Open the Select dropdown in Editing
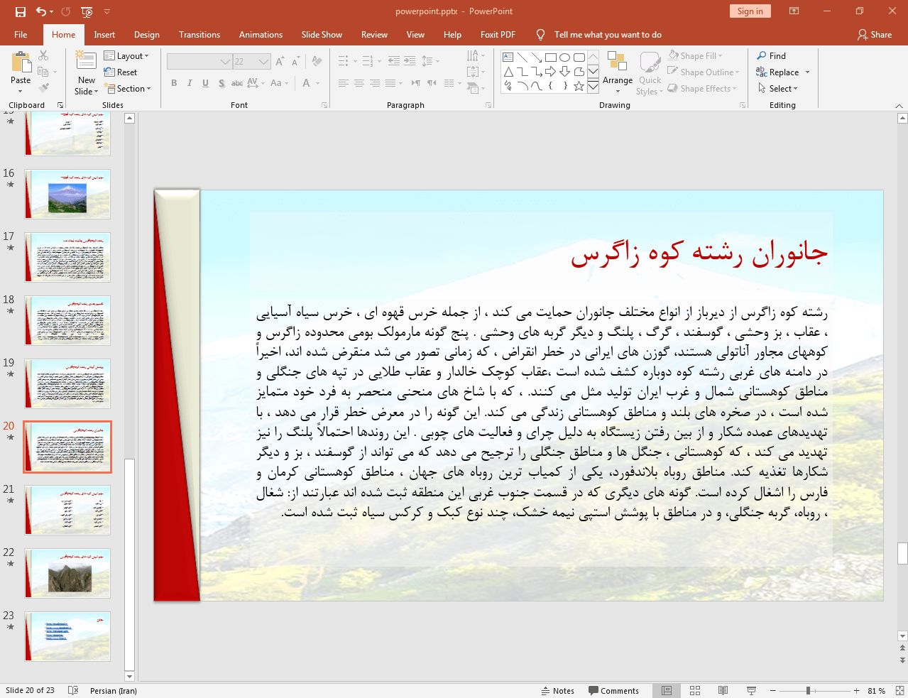The image size is (908, 698). tap(777, 88)
